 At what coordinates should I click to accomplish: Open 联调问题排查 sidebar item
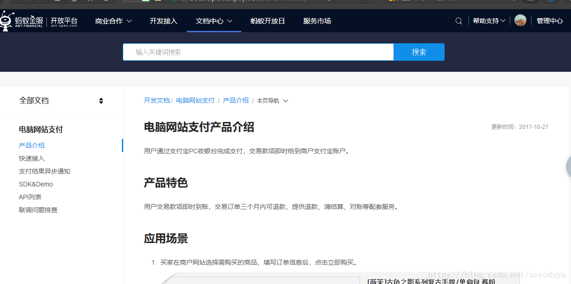[x=38, y=210]
